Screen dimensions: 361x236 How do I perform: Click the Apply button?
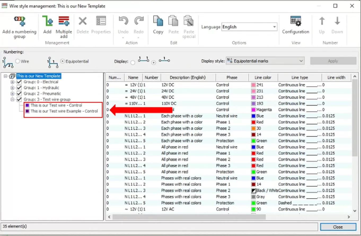333,61
